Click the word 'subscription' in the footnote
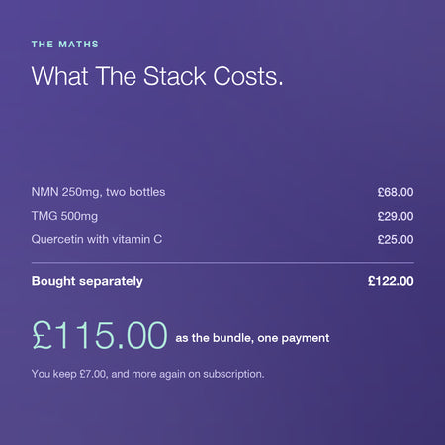Screen dimensions: 445x445 [x=232, y=374]
